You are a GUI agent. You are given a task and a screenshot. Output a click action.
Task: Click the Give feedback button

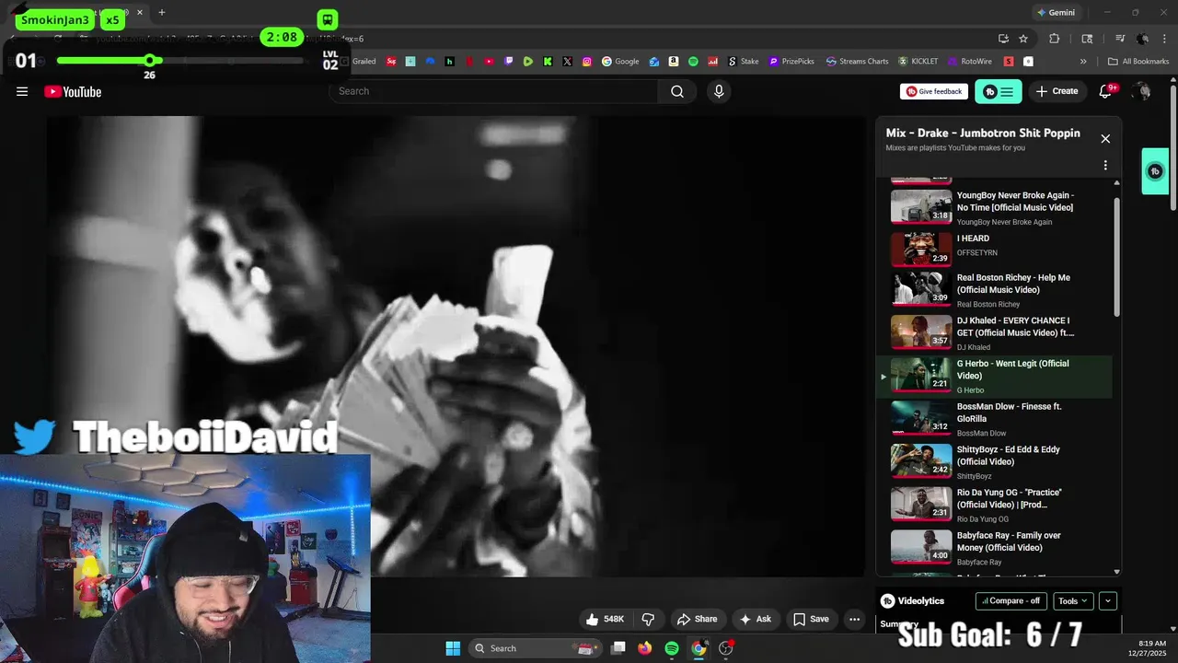[934, 91]
